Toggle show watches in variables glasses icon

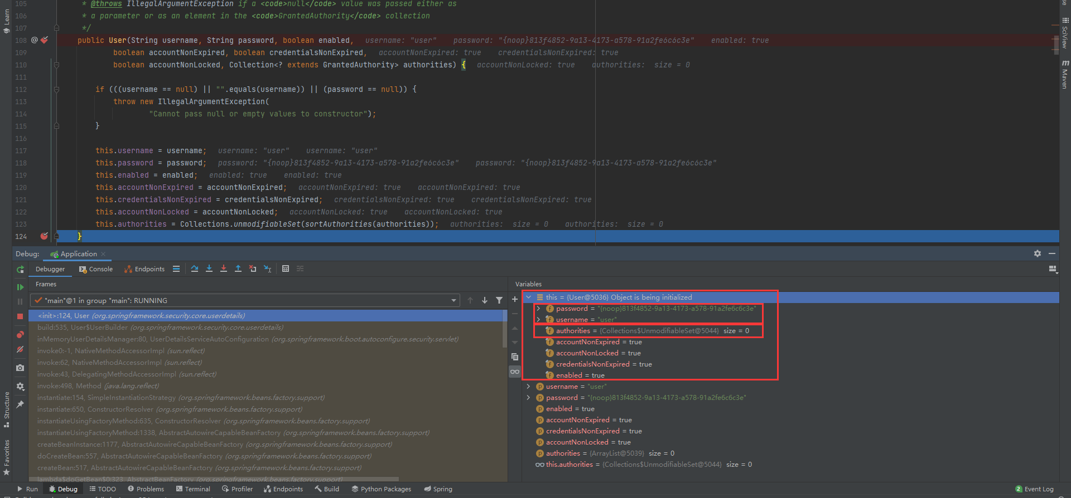pyautogui.click(x=515, y=372)
